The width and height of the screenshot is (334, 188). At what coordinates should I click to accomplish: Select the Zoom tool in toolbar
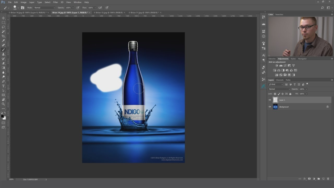3,104
